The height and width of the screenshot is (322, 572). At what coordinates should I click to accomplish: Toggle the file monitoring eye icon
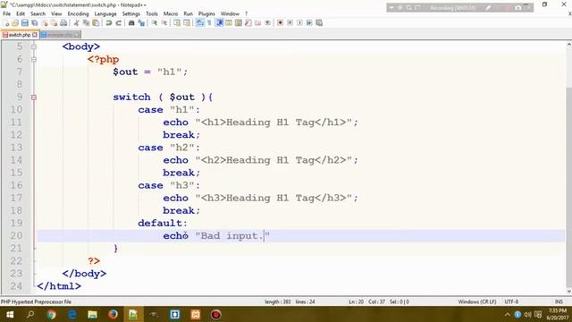click(x=268, y=23)
